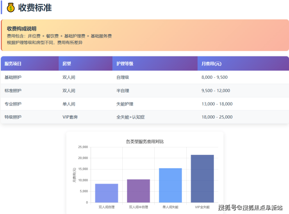This screenshot has height=214, width=289.
Task: Click the 收费标准 heading text
Action: pyautogui.click(x=35, y=7)
